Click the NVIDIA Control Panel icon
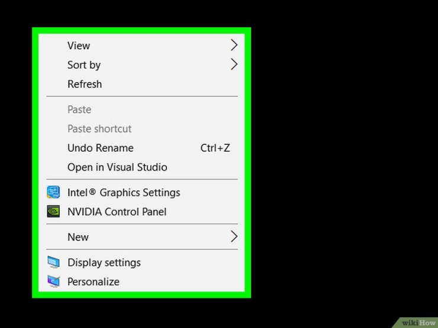 pyautogui.click(x=53, y=212)
